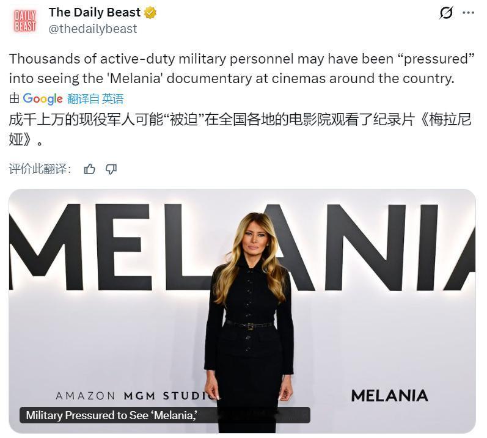
Task: Click the '翻译自 英语' translation link
Action: point(95,98)
